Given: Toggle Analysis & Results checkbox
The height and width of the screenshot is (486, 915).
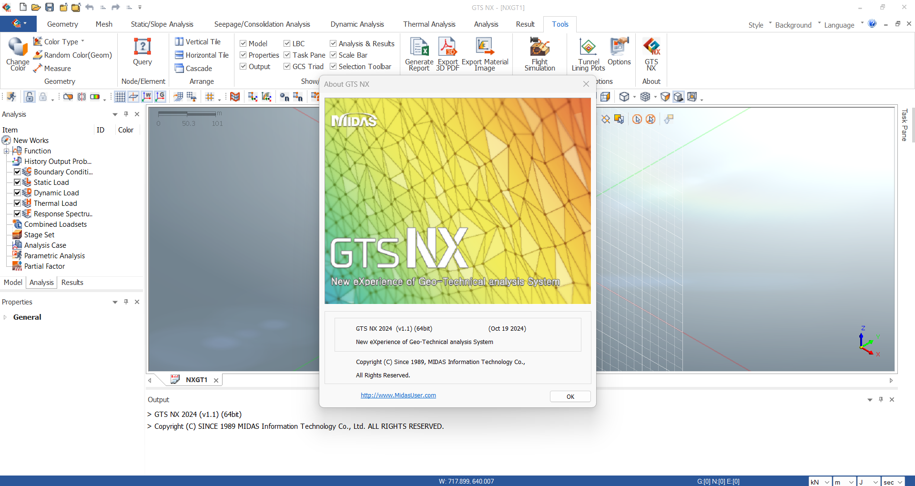Looking at the screenshot, I should click(x=333, y=43).
